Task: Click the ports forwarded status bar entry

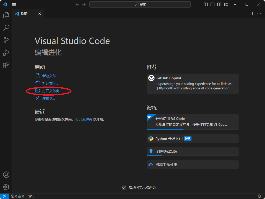Action: point(31,196)
